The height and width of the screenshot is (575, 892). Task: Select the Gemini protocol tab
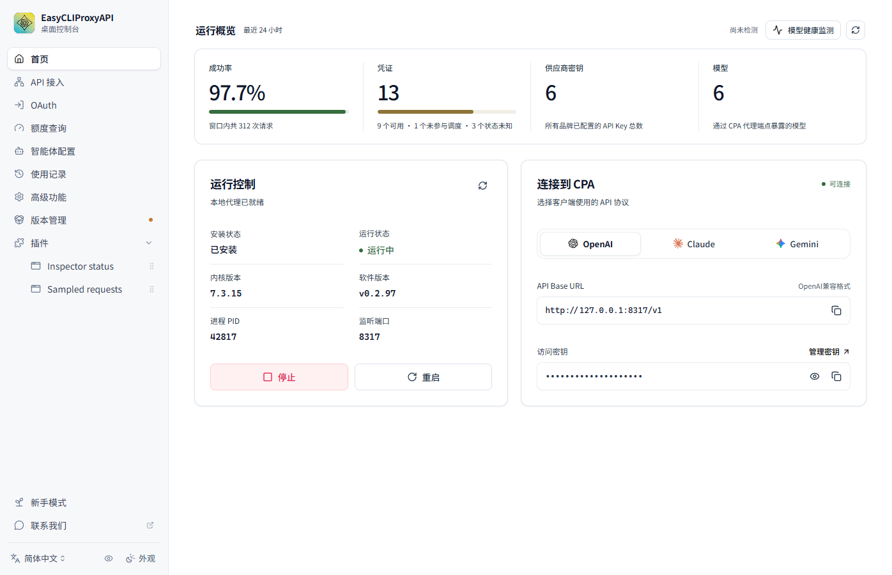pos(797,243)
